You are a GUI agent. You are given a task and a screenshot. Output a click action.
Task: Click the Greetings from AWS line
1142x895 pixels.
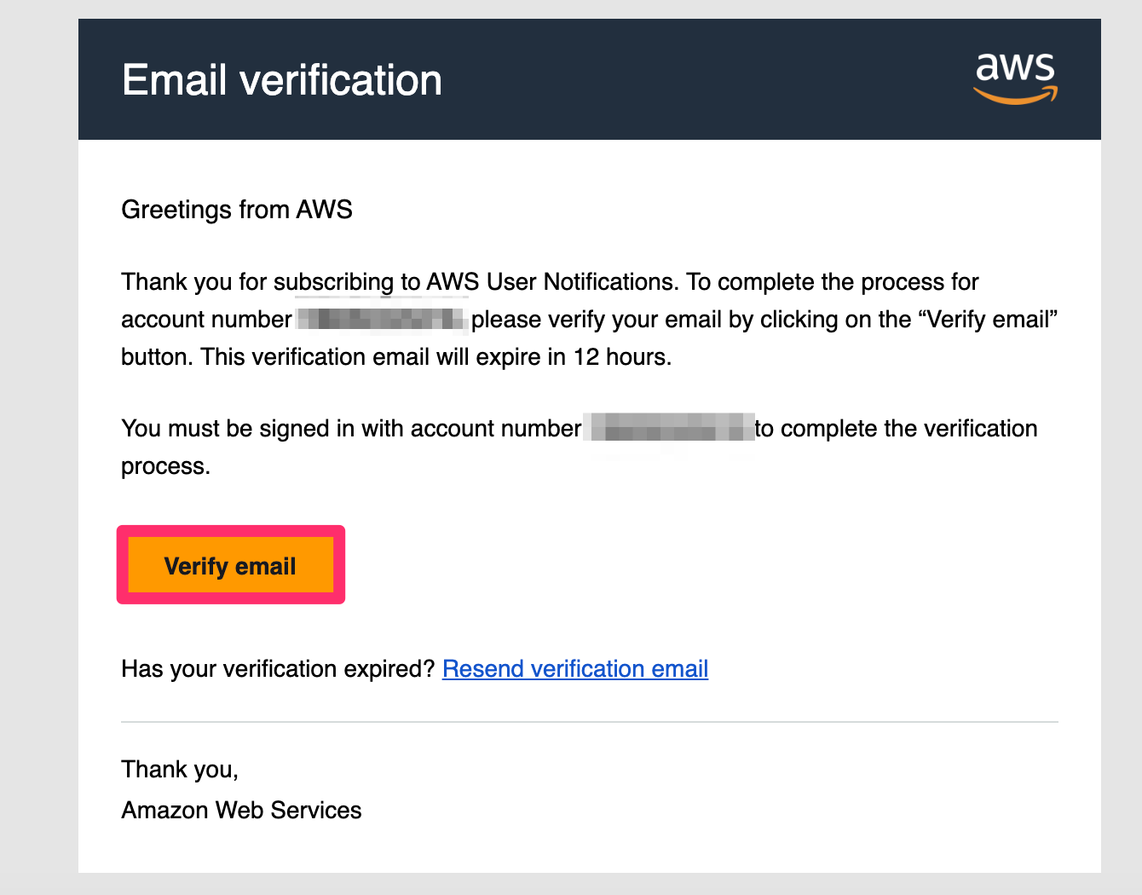[x=237, y=210]
